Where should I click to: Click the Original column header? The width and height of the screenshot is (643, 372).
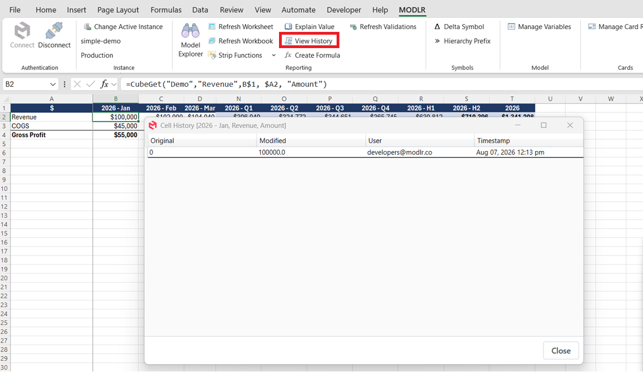coord(202,140)
